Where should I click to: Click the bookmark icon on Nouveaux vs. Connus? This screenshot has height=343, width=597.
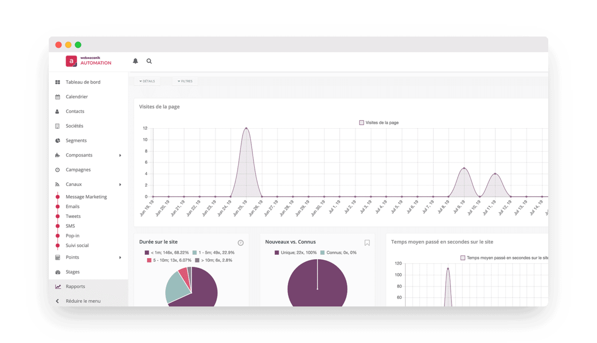point(367,243)
